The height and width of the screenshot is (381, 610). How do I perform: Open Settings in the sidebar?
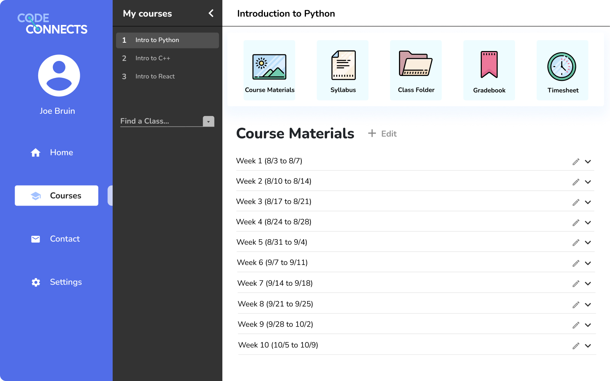[x=56, y=282]
